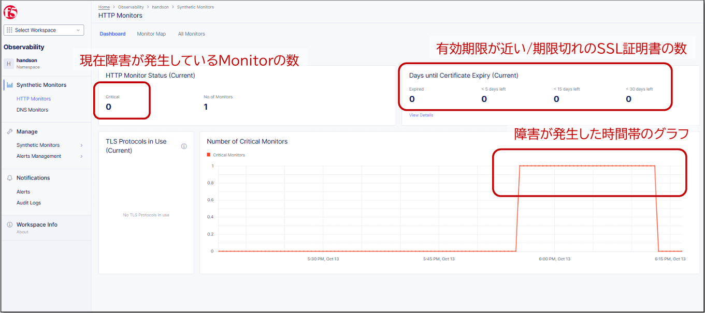This screenshot has width=705, height=313.
Task: Click the Workspace Info circle icon
Action: point(10,225)
